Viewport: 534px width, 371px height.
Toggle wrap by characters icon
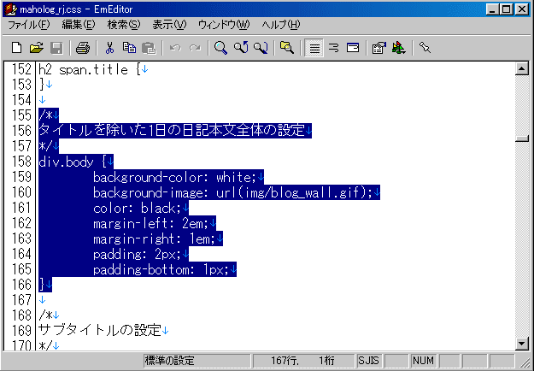[x=333, y=48]
